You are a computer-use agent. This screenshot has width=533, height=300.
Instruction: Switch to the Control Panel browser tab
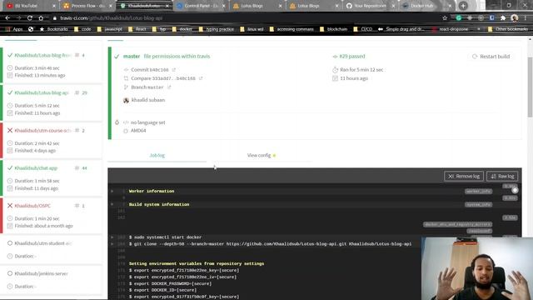coord(201,6)
